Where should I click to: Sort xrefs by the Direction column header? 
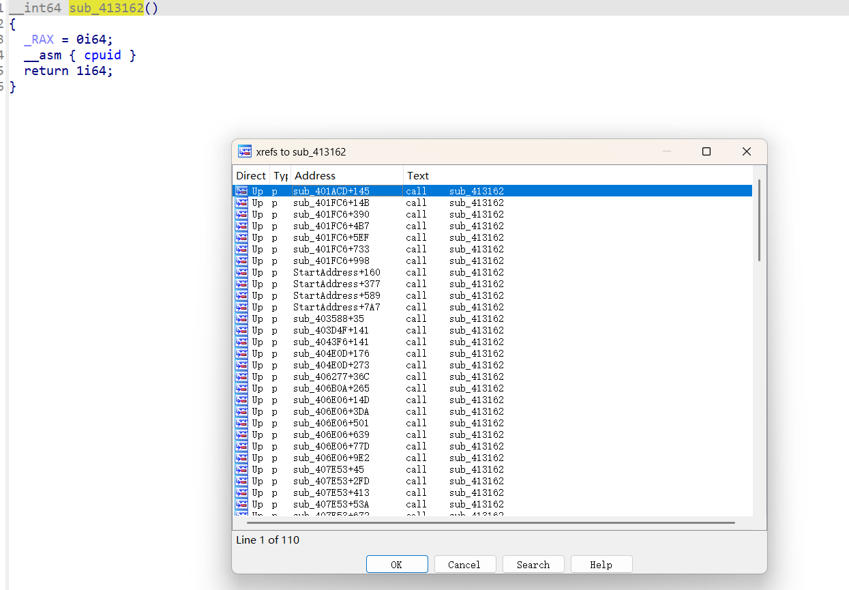click(x=251, y=175)
